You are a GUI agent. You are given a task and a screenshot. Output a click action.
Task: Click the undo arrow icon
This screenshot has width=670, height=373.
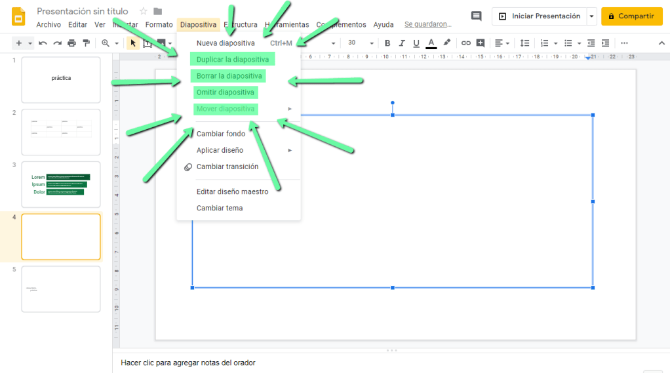coord(43,43)
